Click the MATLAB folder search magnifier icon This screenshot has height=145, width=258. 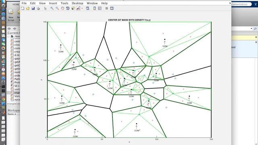(x=255, y=29)
